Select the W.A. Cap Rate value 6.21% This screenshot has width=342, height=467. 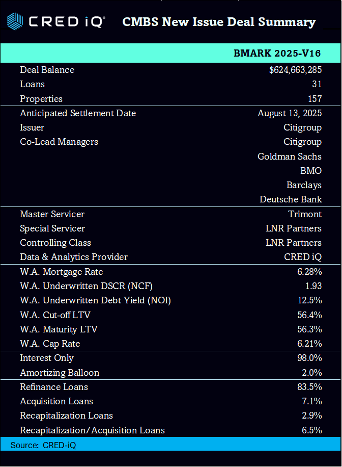click(309, 344)
